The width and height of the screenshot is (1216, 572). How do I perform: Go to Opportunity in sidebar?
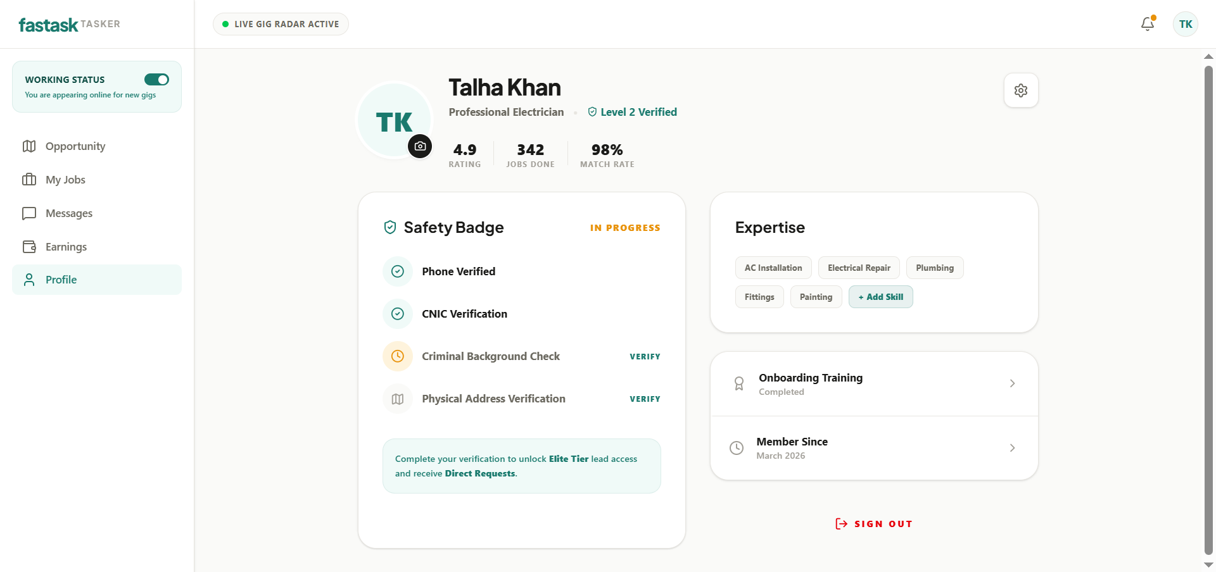(97, 146)
